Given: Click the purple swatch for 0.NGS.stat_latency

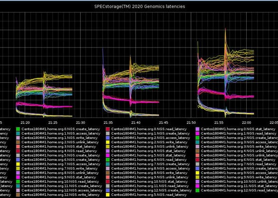Looking at the screenshot, I should pos(198,129).
